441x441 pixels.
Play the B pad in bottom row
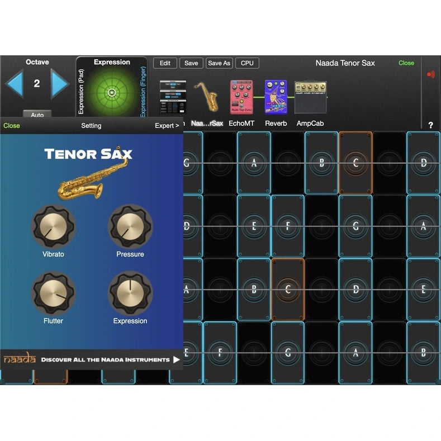click(423, 353)
